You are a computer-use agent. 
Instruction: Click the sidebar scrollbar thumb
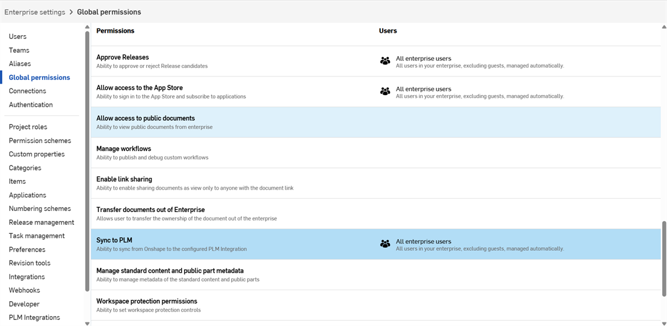click(x=87, y=161)
